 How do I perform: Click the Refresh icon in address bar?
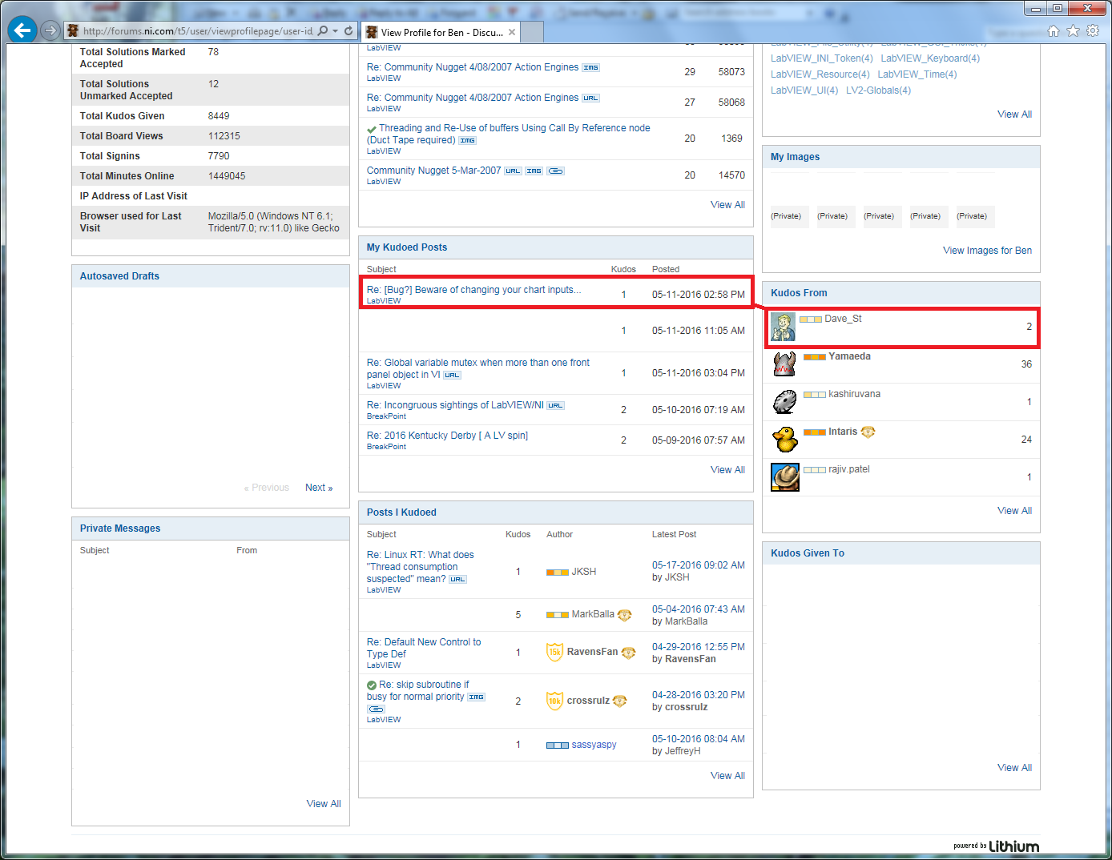pyautogui.click(x=349, y=31)
